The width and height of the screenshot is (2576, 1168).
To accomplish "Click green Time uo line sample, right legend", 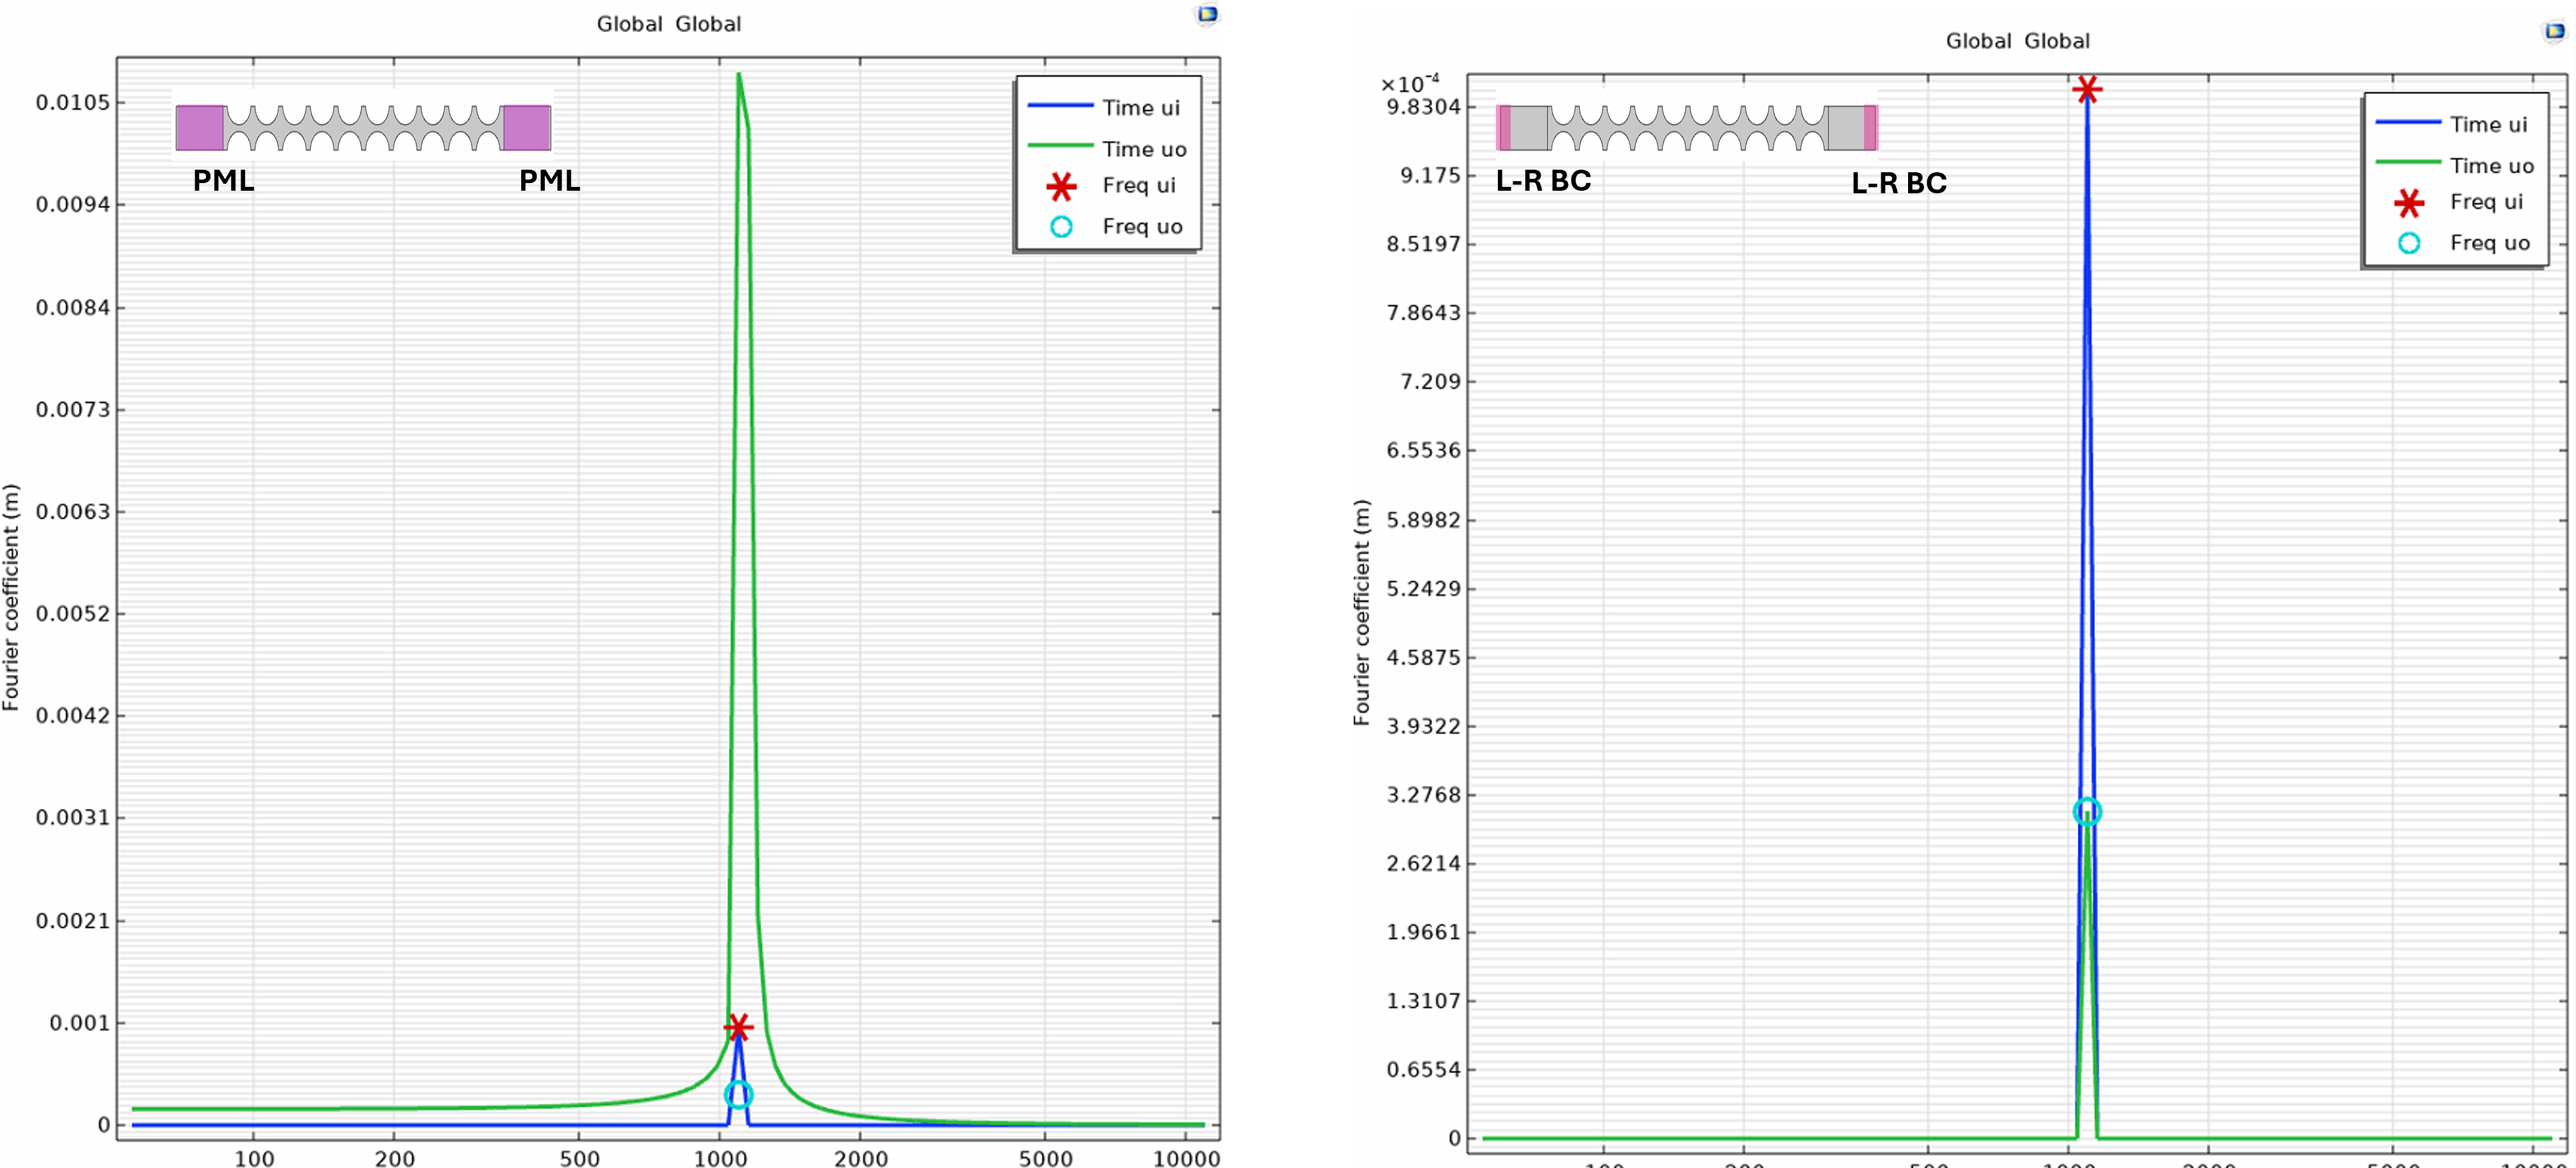I will [2408, 162].
